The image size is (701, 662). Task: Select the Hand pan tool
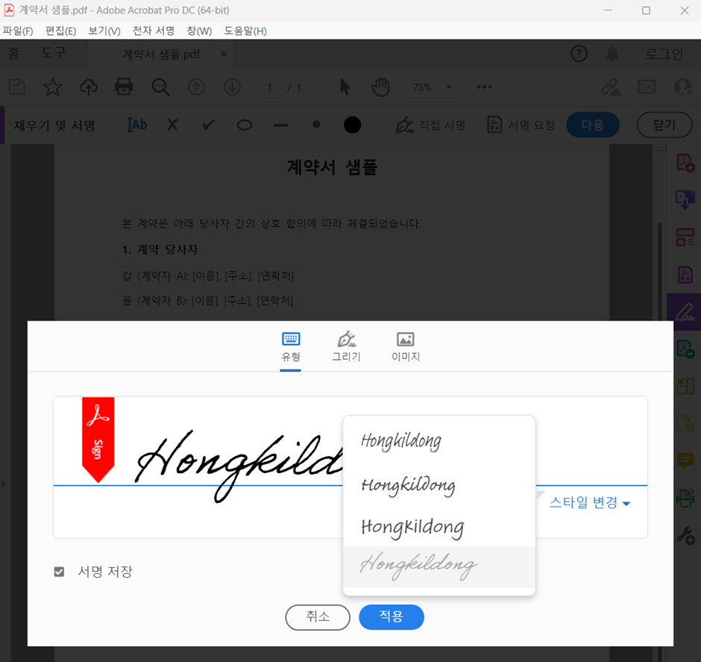[380, 87]
